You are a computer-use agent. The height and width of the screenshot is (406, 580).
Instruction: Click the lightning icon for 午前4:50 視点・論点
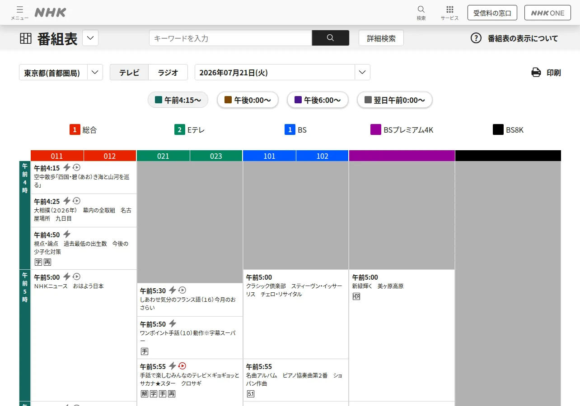click(67, 234)
